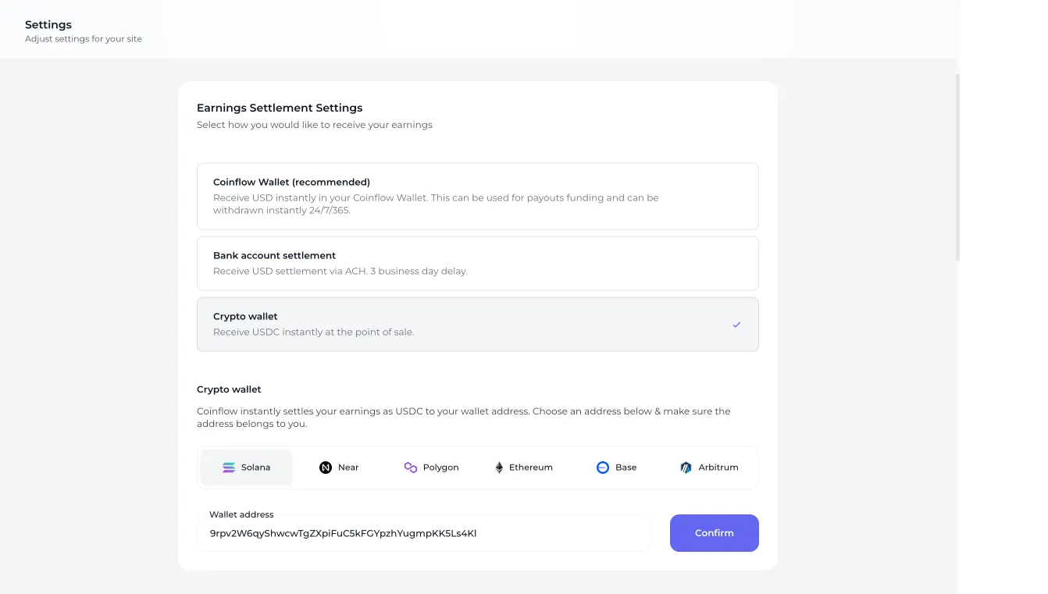Click the 'Receive USDC instantly' description text
Screen dimensions: 1048x594
click(314, 332)
